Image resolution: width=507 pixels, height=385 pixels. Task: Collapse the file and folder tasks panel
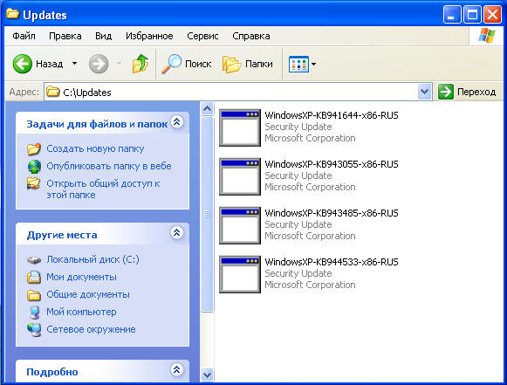click(177, 122)
